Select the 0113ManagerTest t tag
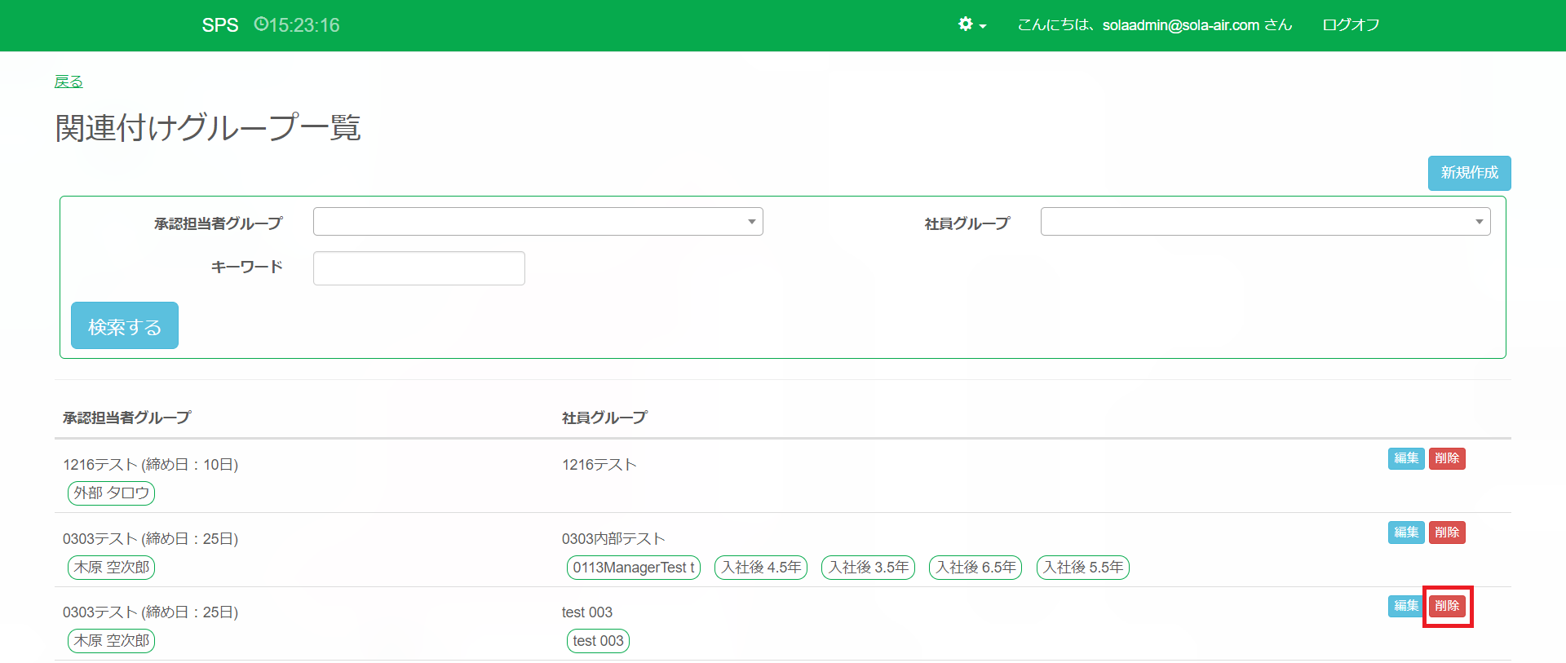 point(633,568)
